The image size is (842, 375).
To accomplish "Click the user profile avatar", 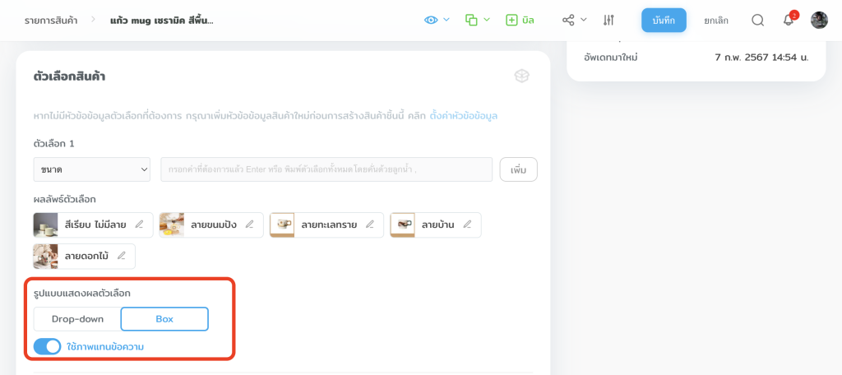I will click(819, 20).
